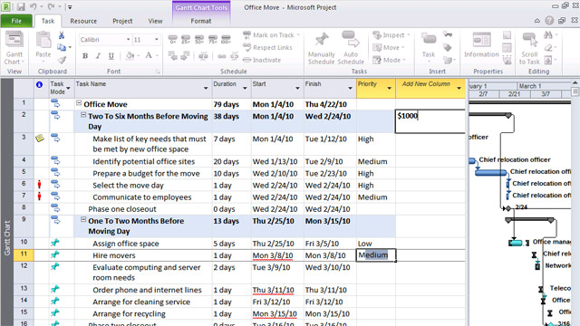This screenshot has height=326, width=580.
Task: Collapse the Office Move summary task
Action: (x=79, y=103)
